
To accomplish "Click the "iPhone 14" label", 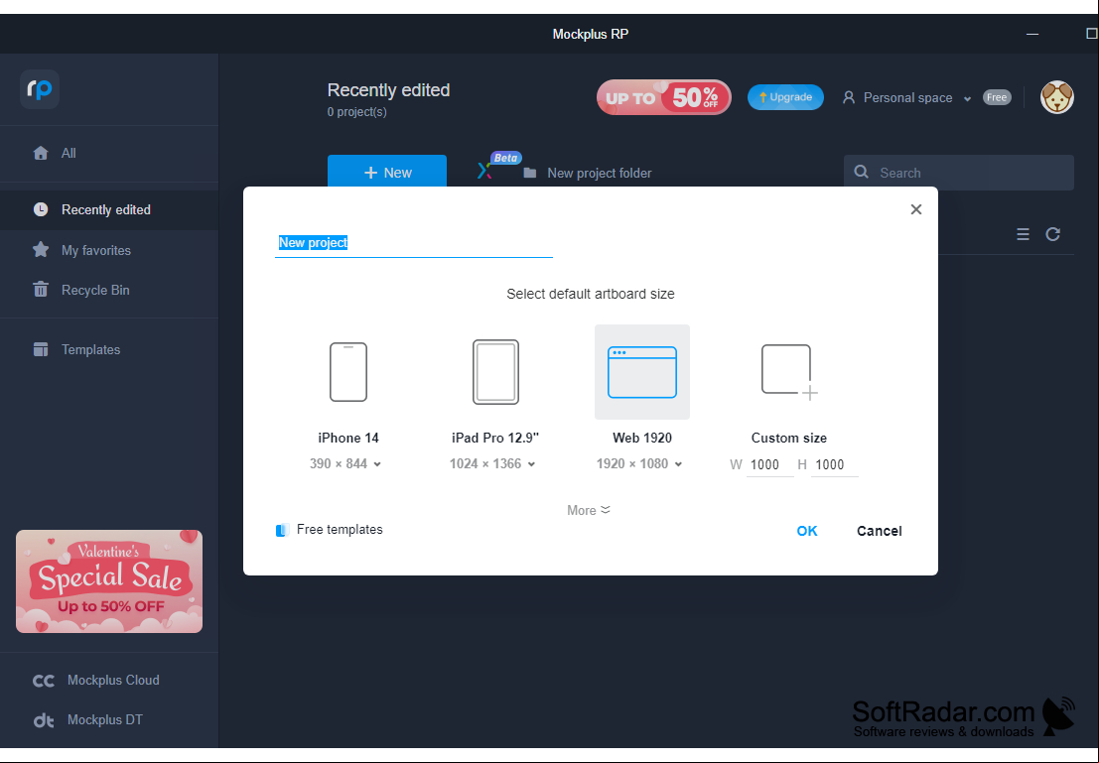I will coord(348,438).
